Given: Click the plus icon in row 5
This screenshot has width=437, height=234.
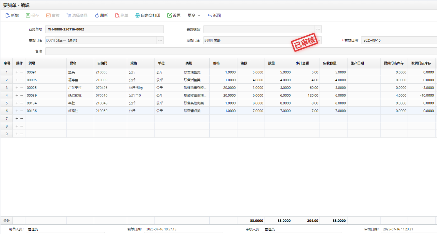Looking at the screenshot, I should 17,103.
